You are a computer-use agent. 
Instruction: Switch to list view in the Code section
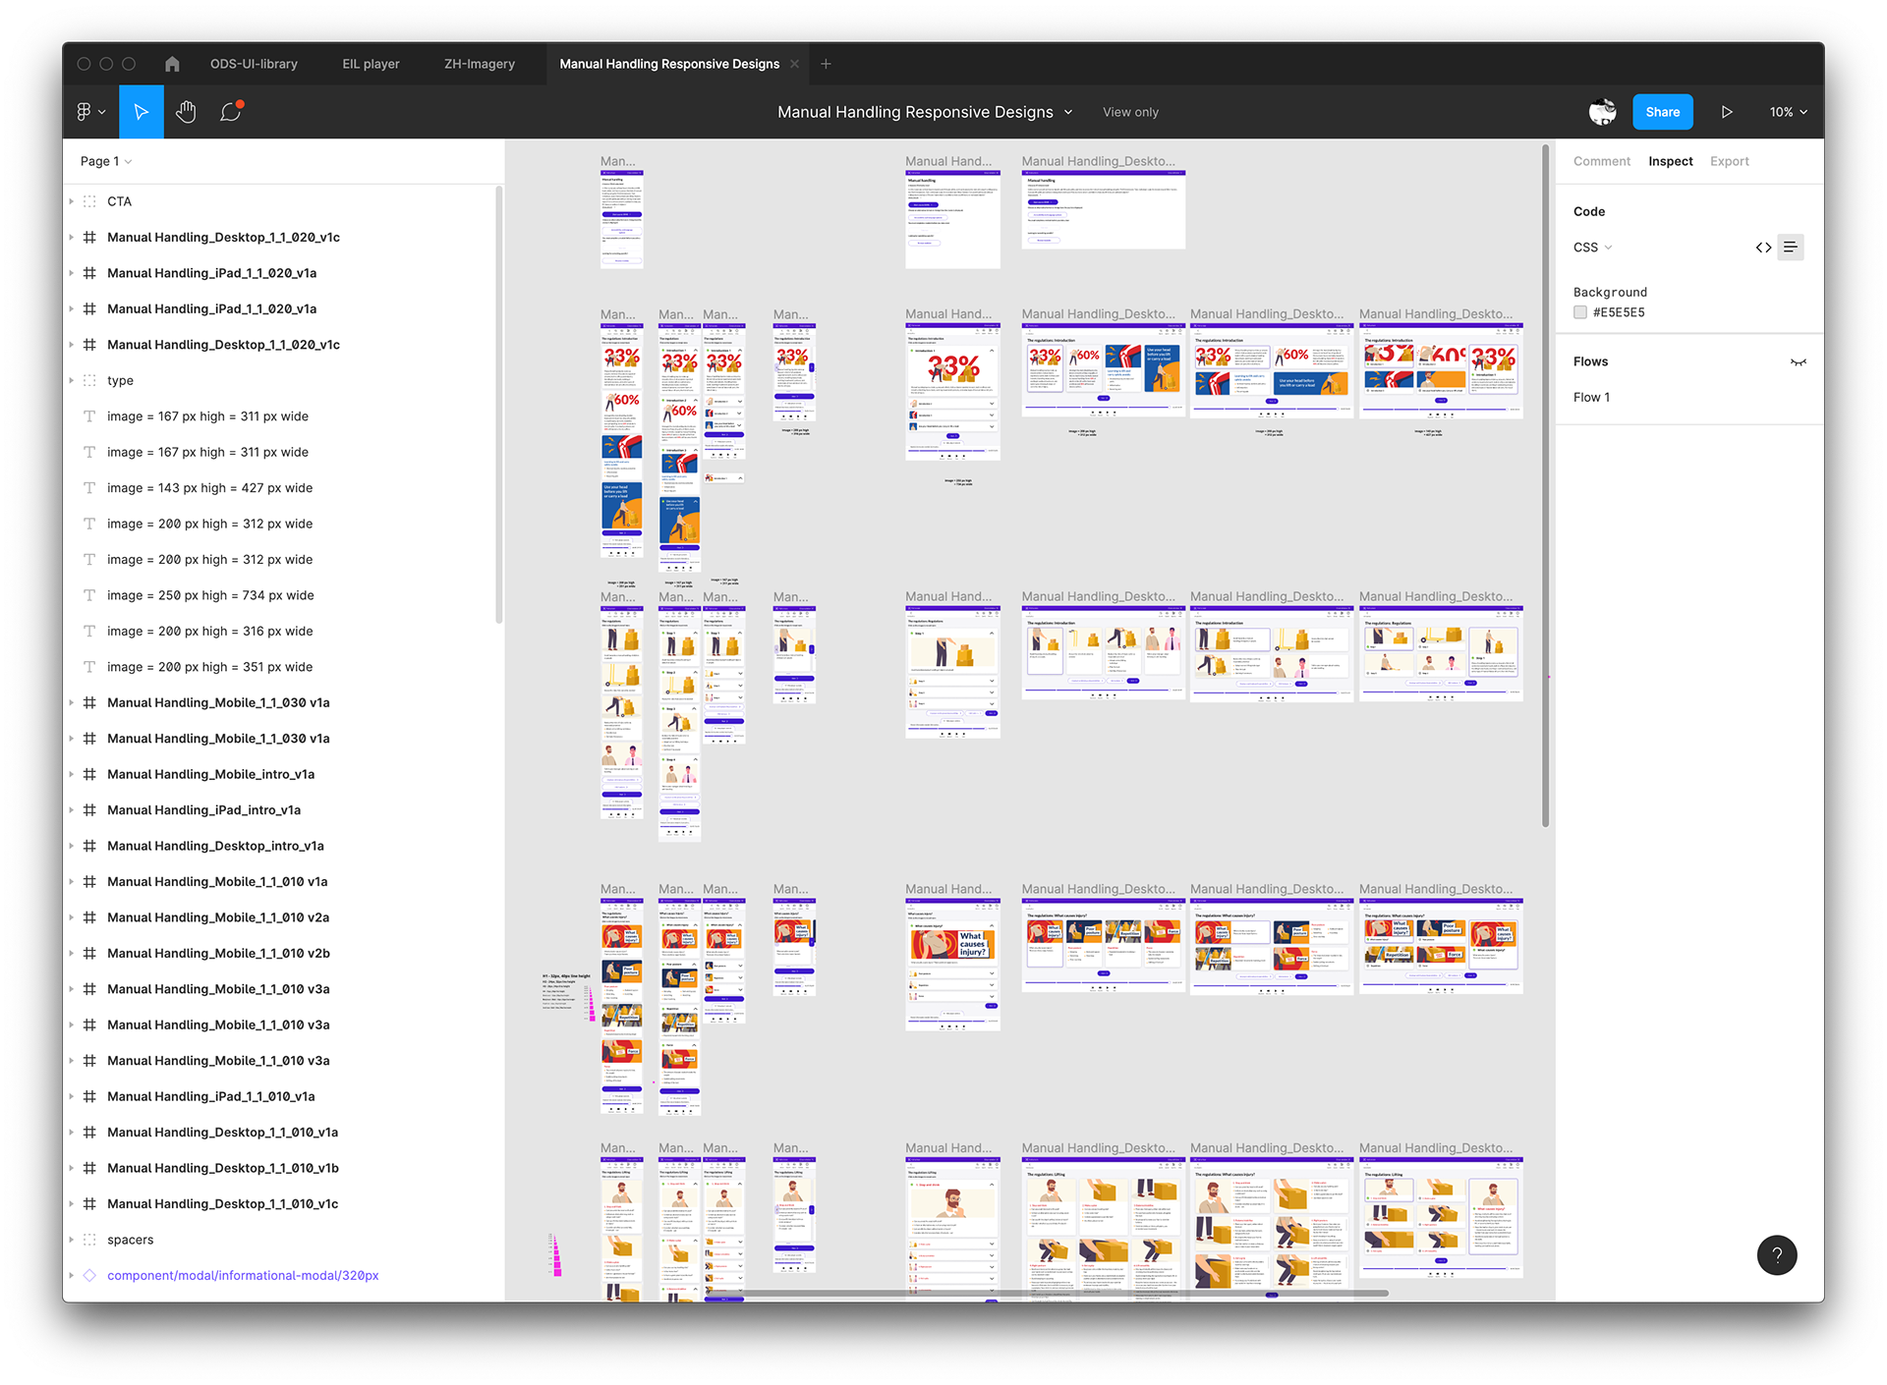click(x=1791, y=248)
